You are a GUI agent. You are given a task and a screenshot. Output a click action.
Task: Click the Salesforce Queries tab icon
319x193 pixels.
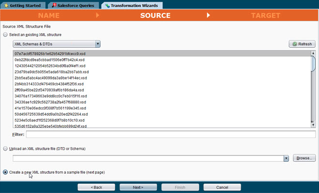(x=55, y=5)
